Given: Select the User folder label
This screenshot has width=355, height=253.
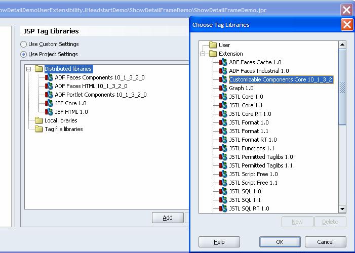Looking at the screenshot, I should click(224, 45).
